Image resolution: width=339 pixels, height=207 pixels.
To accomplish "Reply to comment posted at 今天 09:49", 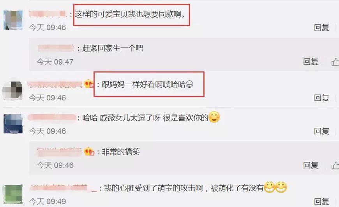I will [x=322, y=202].
